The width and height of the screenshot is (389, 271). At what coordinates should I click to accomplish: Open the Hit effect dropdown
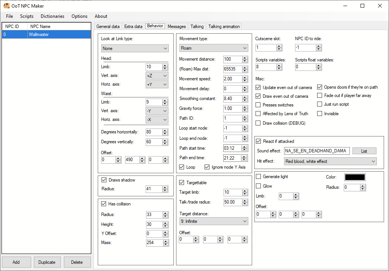coord(330,161)
